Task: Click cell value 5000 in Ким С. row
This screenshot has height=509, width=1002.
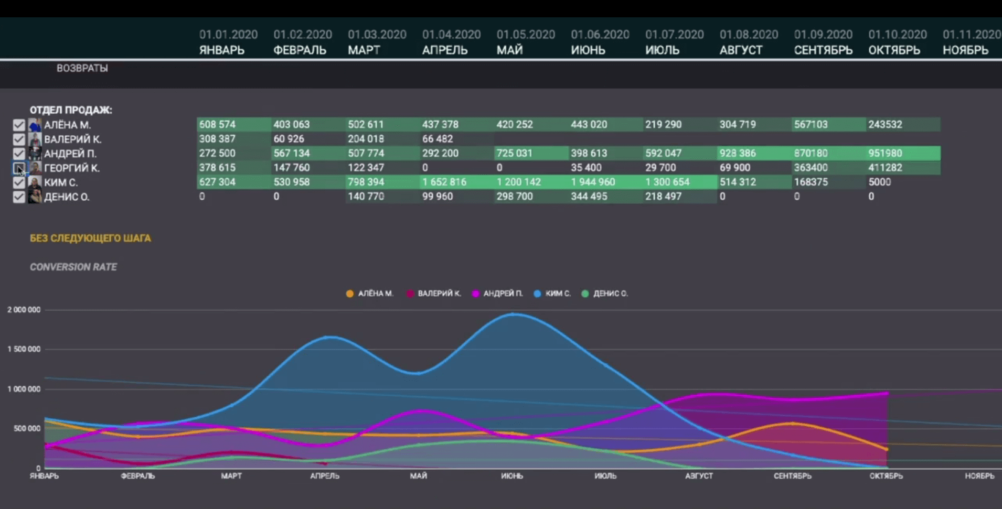Action: click(880, 182)
